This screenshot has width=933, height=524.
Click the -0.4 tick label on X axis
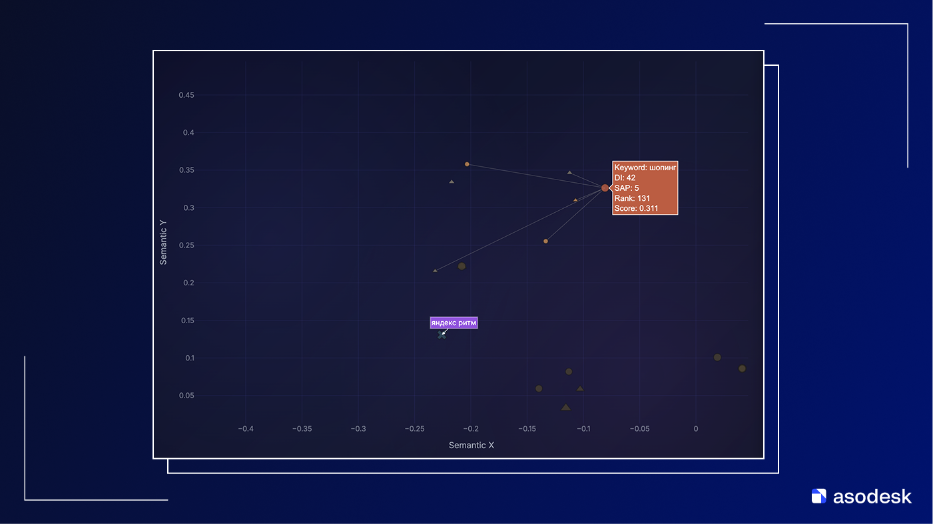tap(246, 429)
